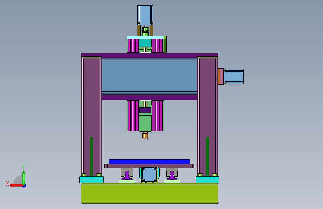
Task: Click the blue Z axis ball of triad
Action: click(24, 186)
